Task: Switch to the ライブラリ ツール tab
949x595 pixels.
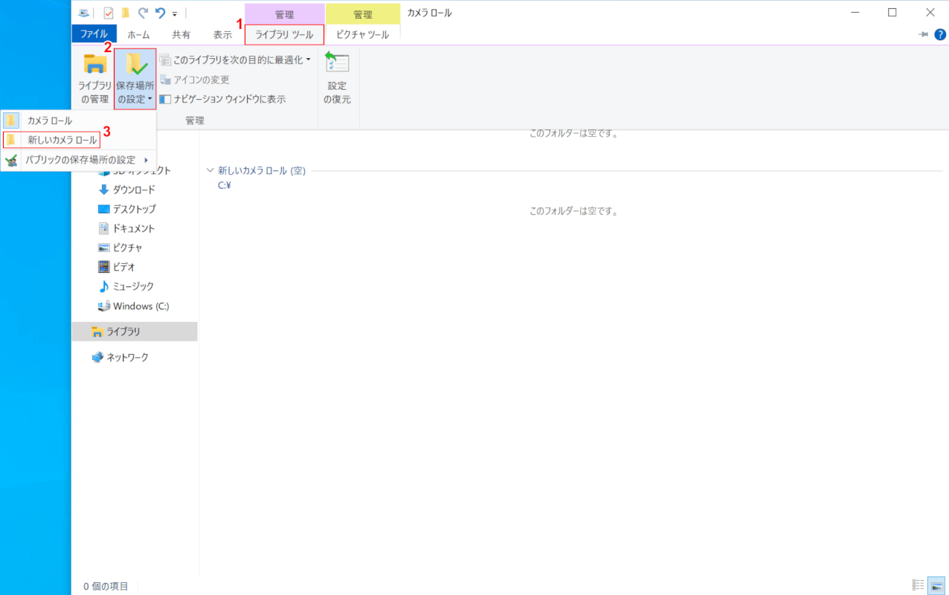Action: click(x=284, y=34)
